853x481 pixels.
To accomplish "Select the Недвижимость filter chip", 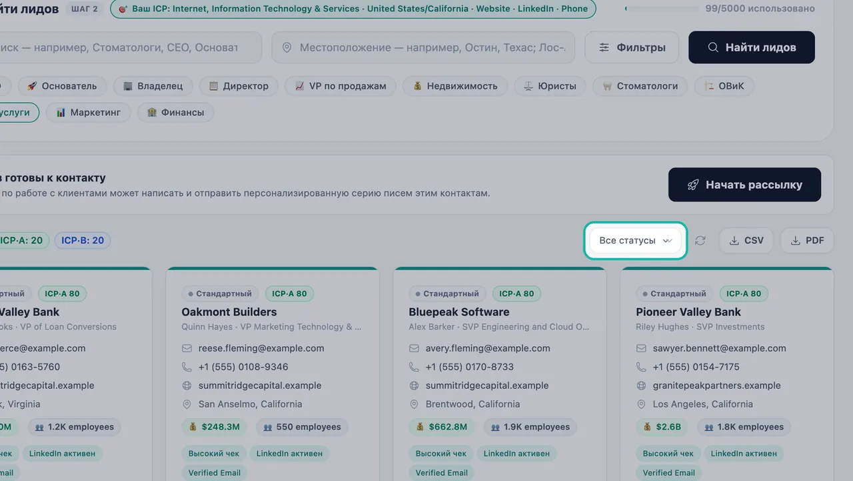I will (455, 86).
